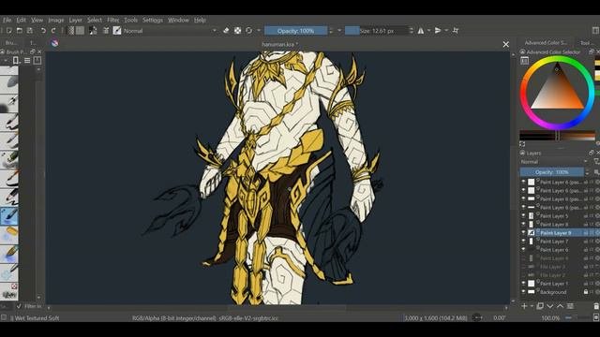Switch to the Advanced Color Selector tab

pos(546,43)
